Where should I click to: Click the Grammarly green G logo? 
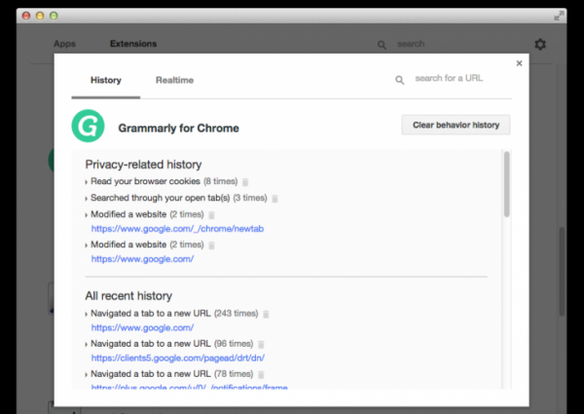click(x=88, y=126)
